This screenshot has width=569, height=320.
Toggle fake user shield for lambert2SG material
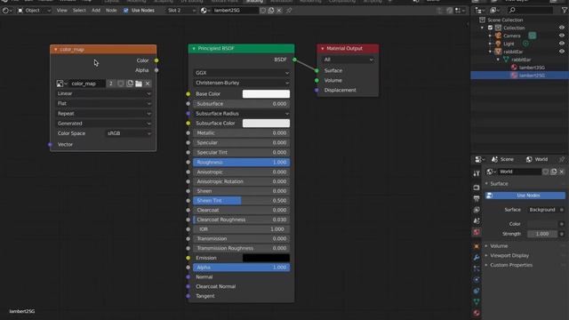pos(263,11)
